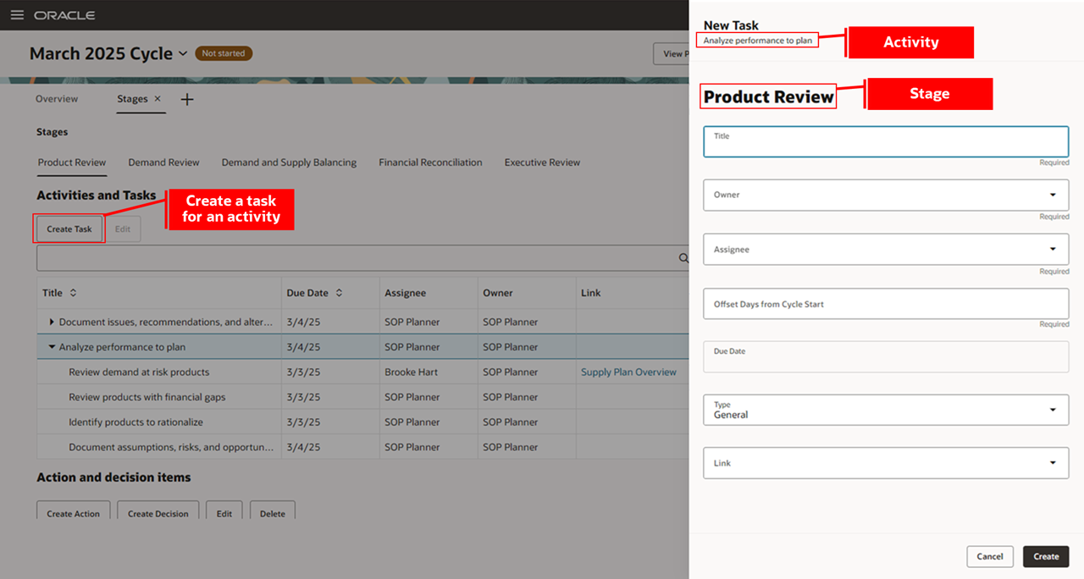1084x579 pixels.
Task: Select the Stages tab
Action: (132, 99)
